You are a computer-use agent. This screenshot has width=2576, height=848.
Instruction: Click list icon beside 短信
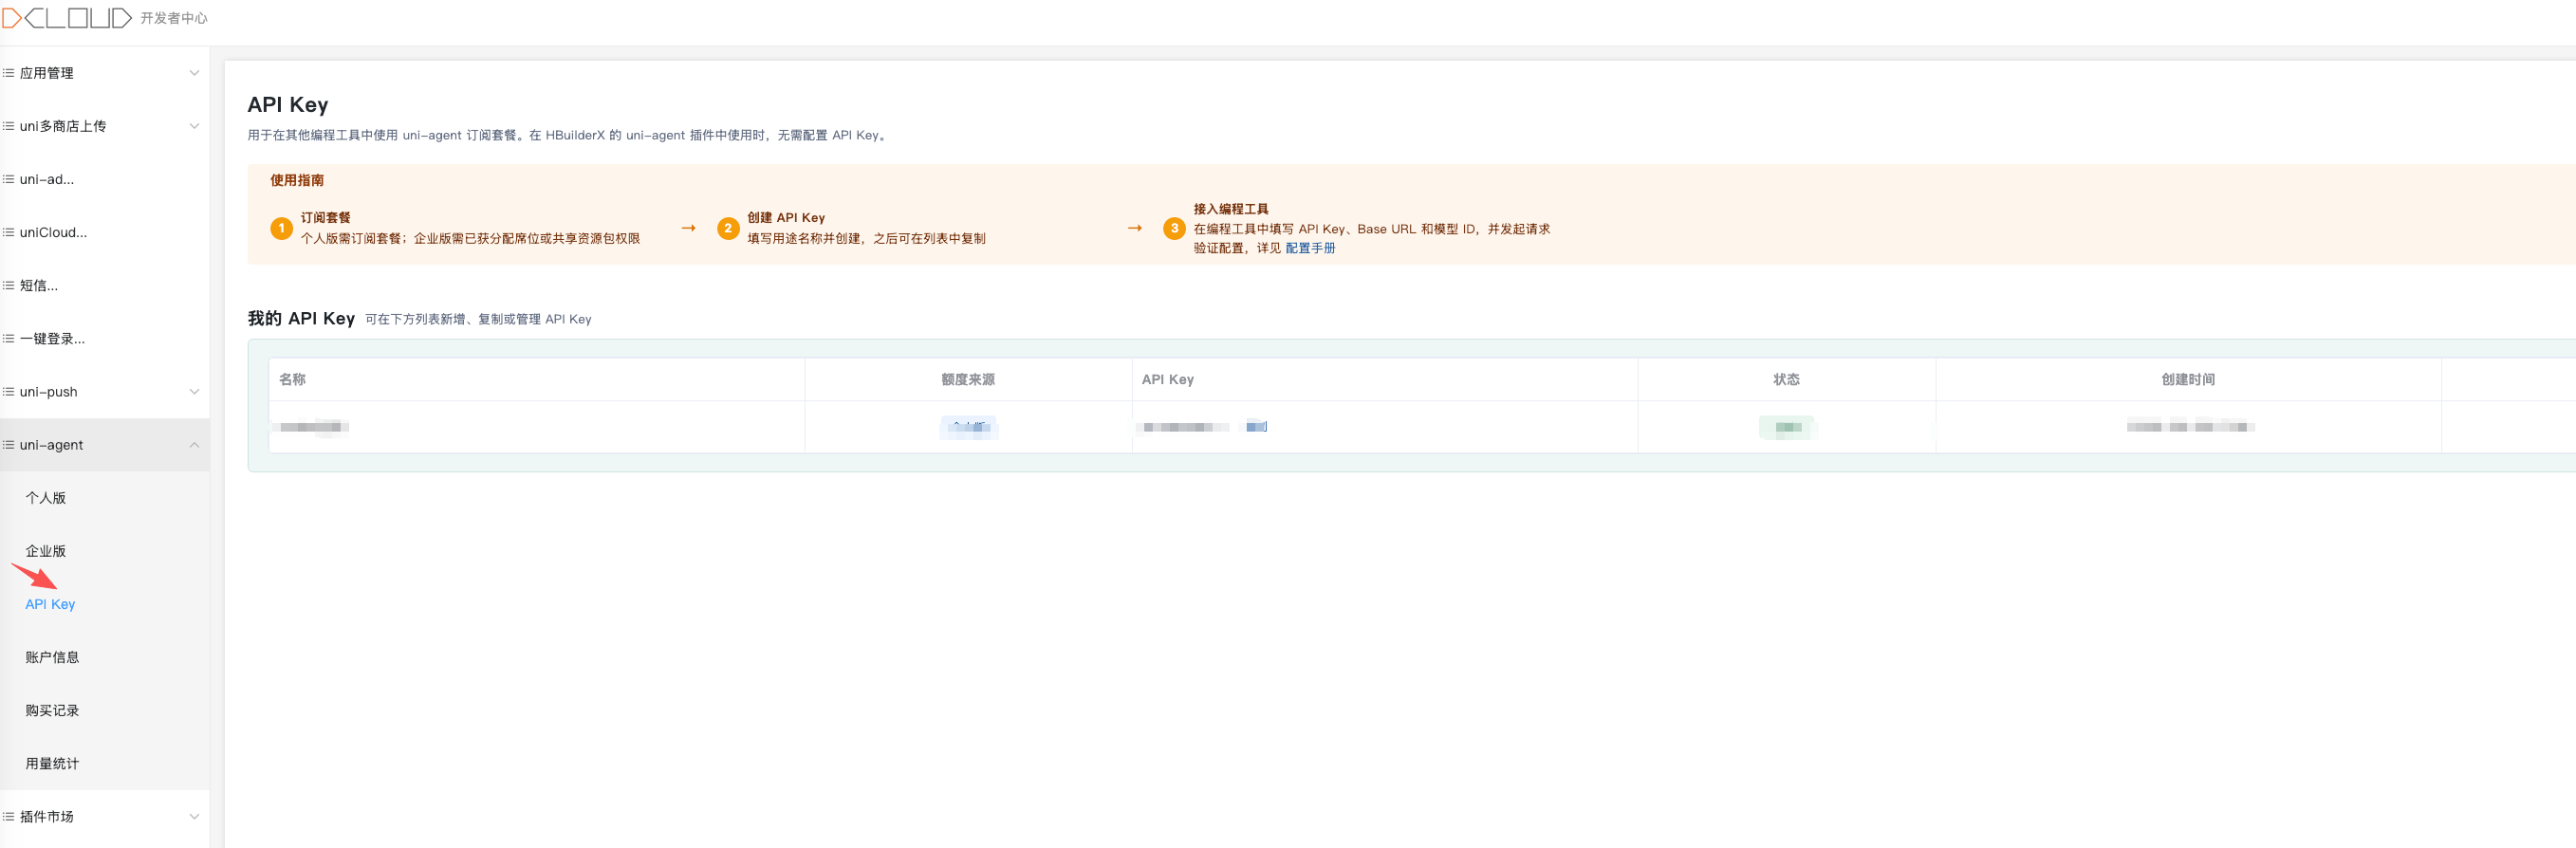(9, 285)
